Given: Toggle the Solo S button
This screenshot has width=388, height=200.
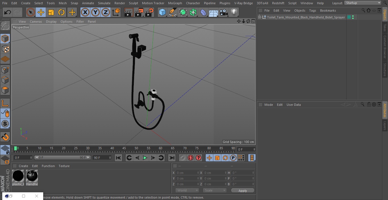Looking at the screenshot, I should [5, 124].
